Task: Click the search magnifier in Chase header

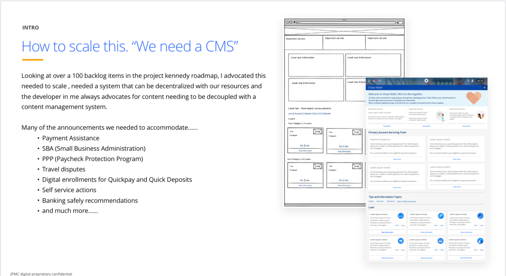Action: (468, 80)
